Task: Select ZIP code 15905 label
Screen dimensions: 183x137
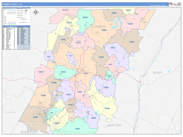Action: point(35,117)
